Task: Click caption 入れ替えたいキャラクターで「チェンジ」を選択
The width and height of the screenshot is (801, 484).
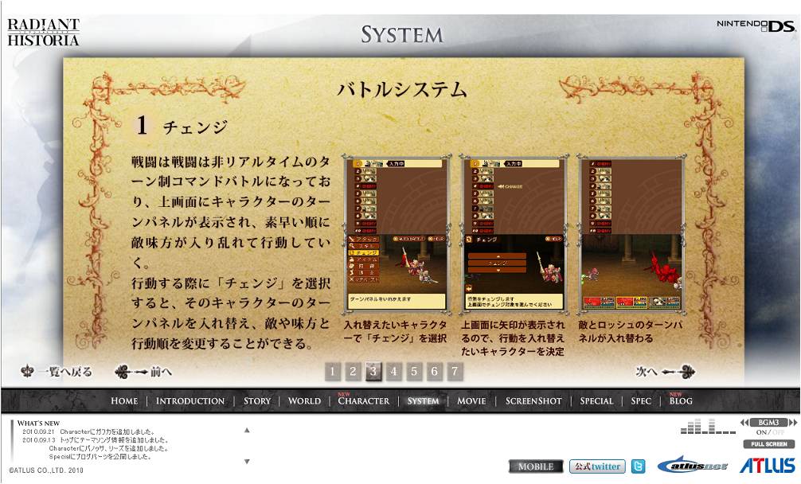Action: 396,331
